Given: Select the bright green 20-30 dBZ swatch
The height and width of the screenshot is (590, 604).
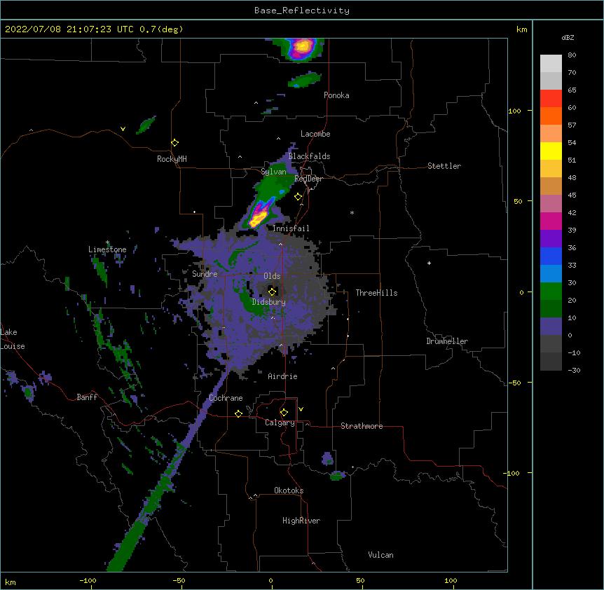Looking at the screenshot, I should 551,291.
